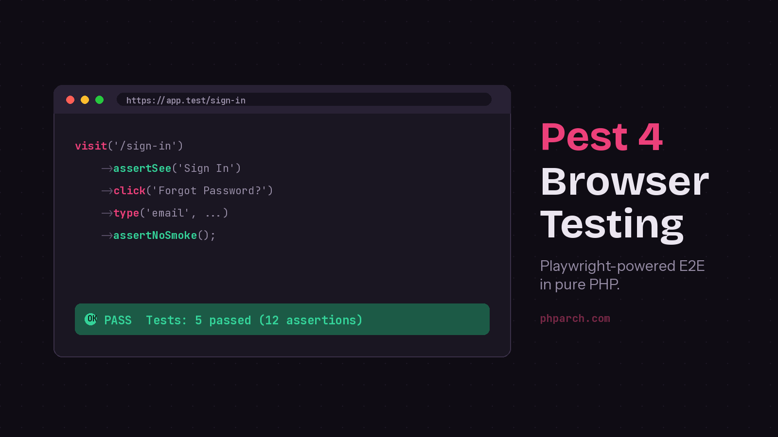
Task: Click the PASS label in result bar
Action: pyautogui.click(x=118, y=320)
